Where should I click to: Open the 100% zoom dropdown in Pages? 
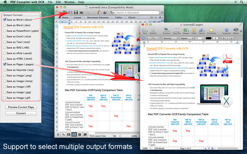(x=146, y=148)
